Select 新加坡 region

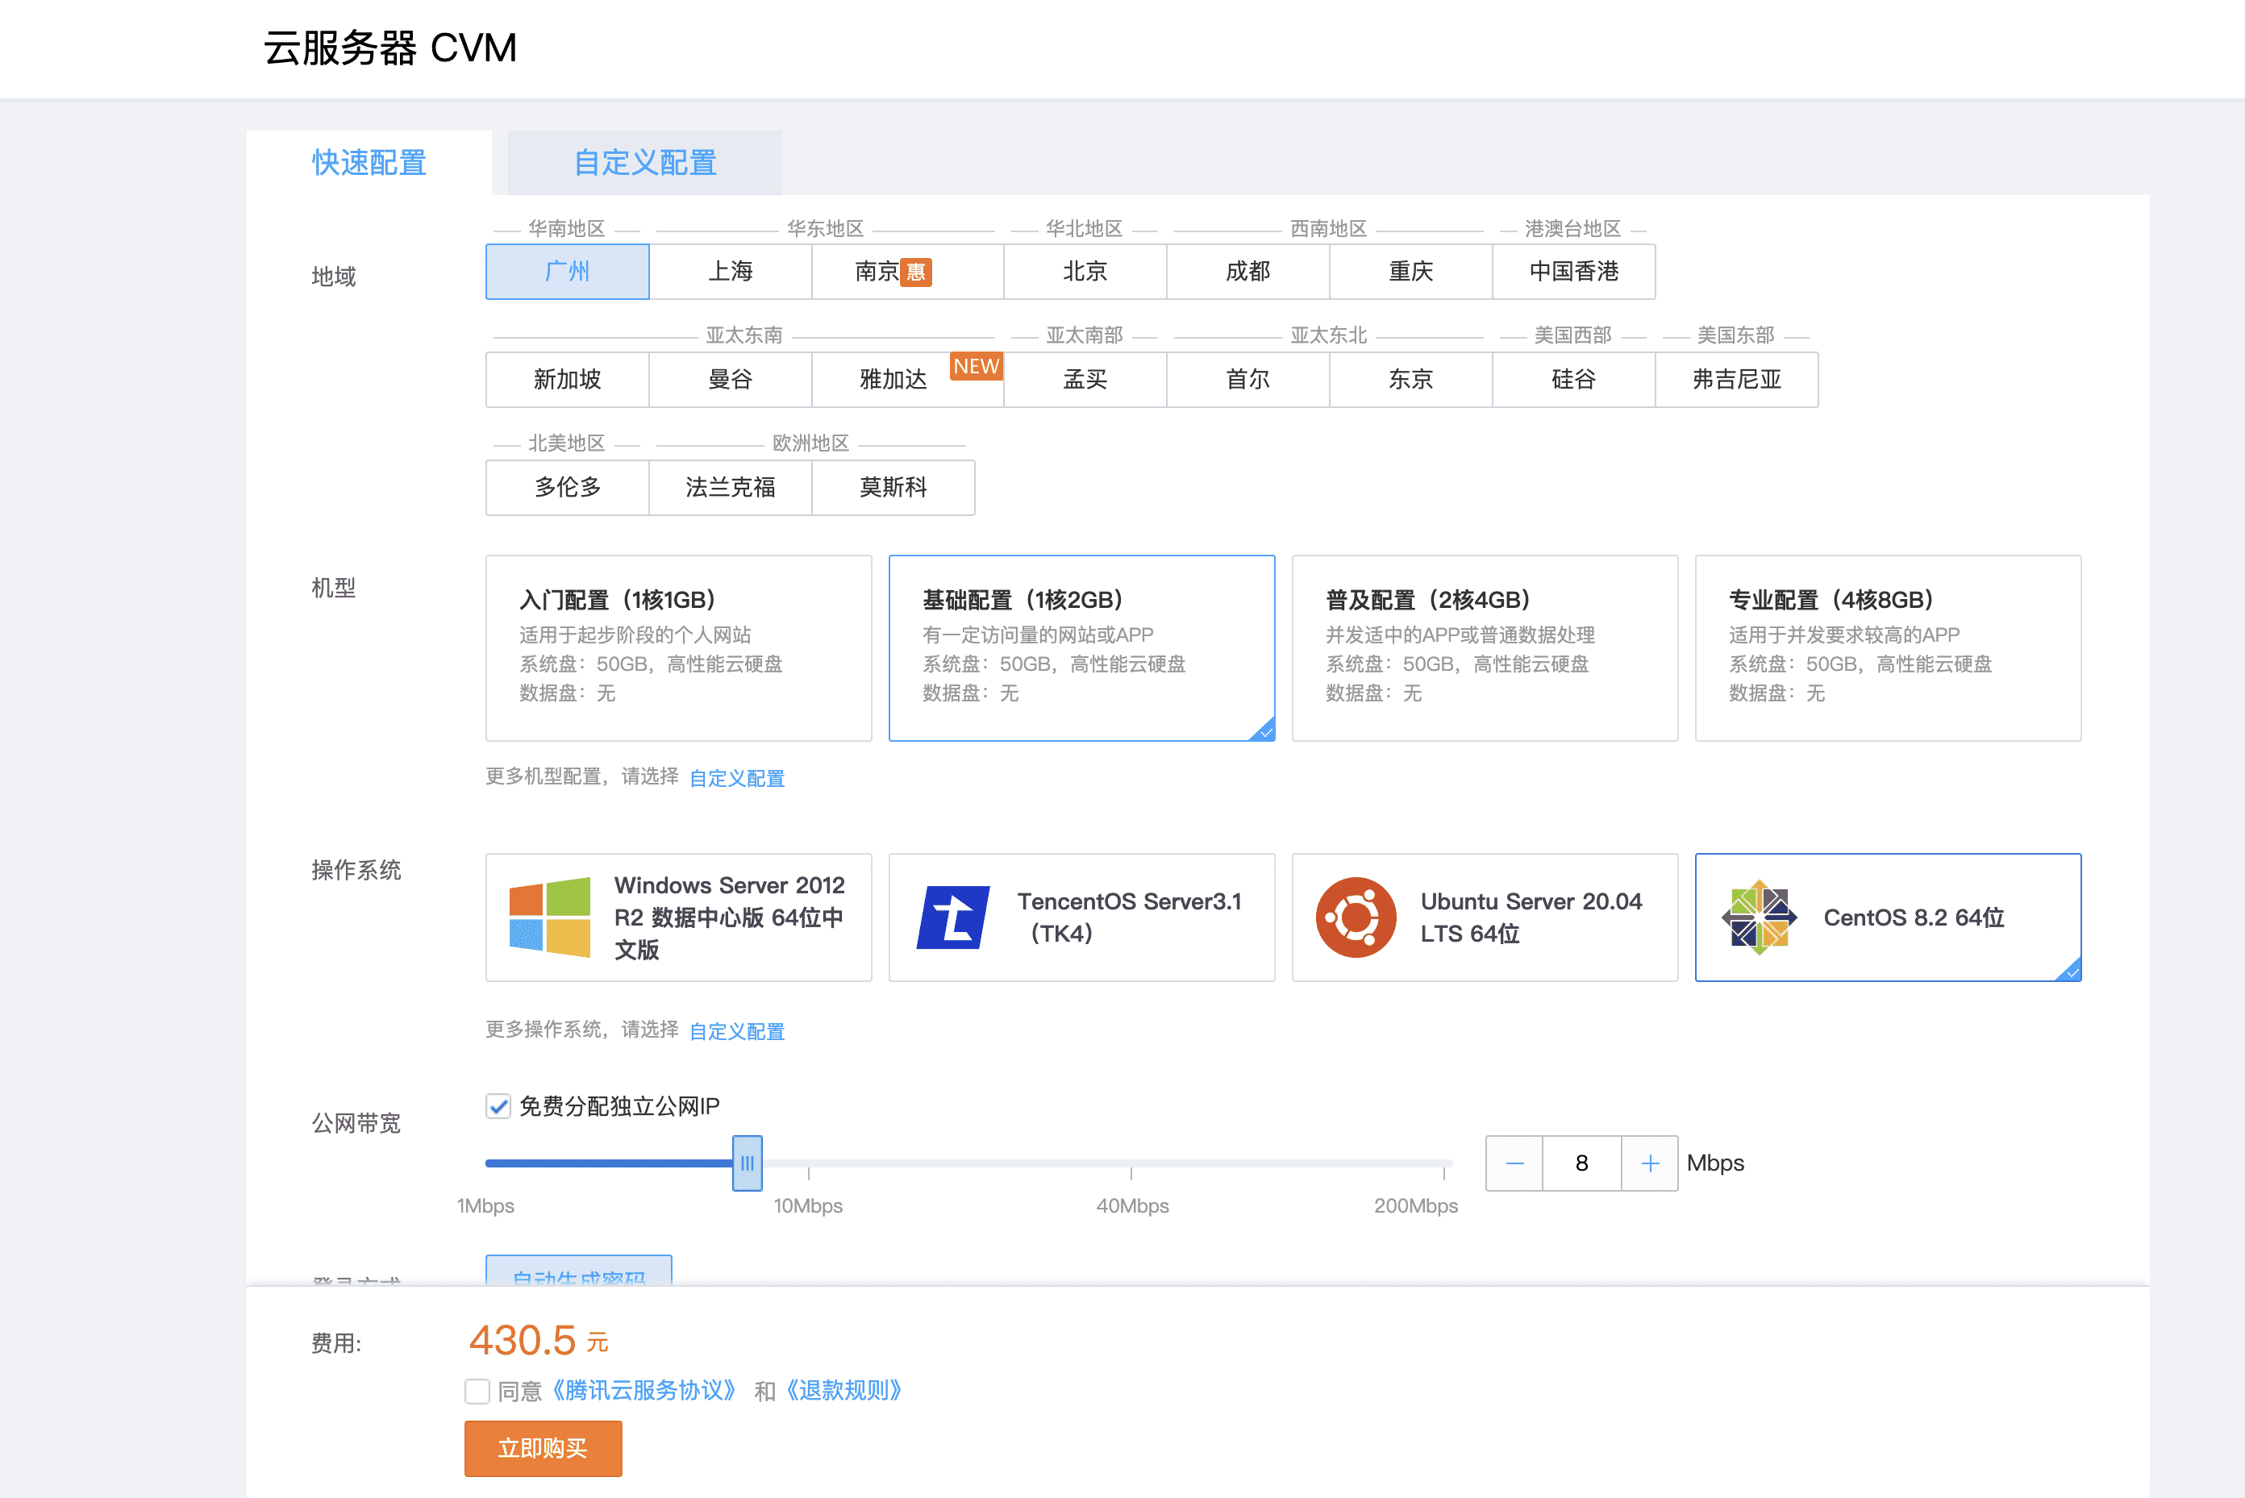point(568,379)
